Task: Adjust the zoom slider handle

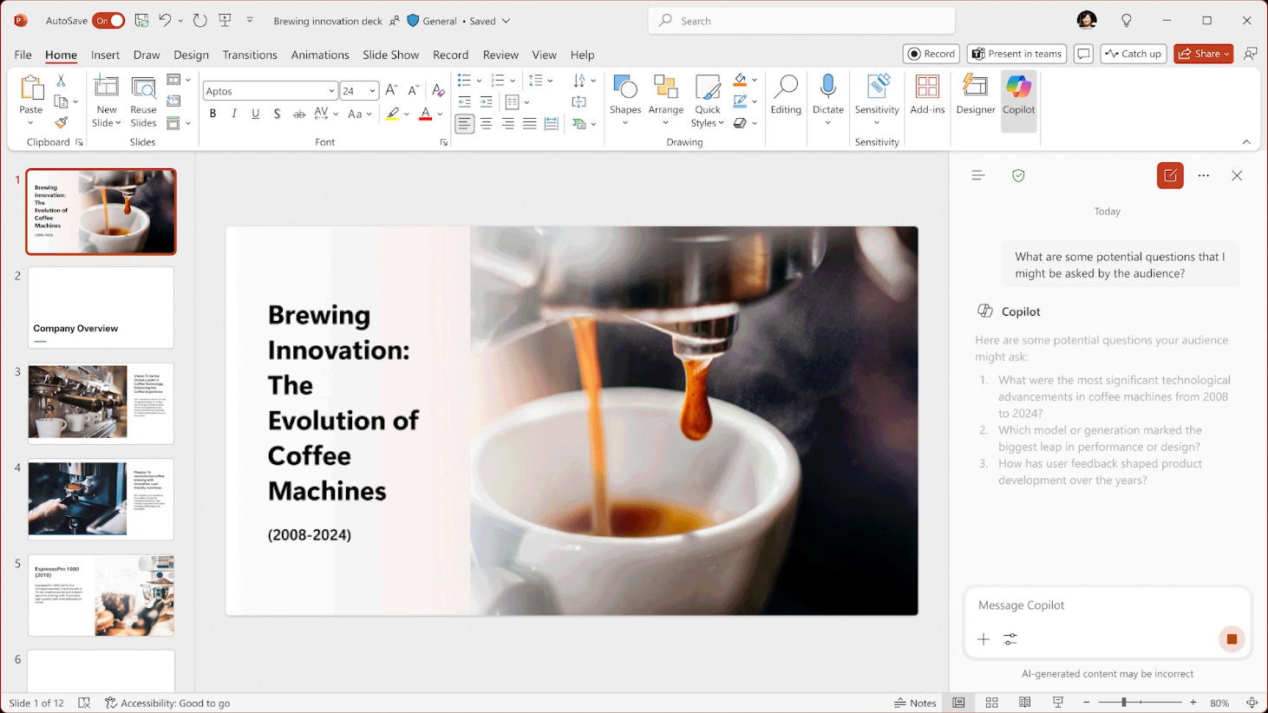Action: point(1123,703)
